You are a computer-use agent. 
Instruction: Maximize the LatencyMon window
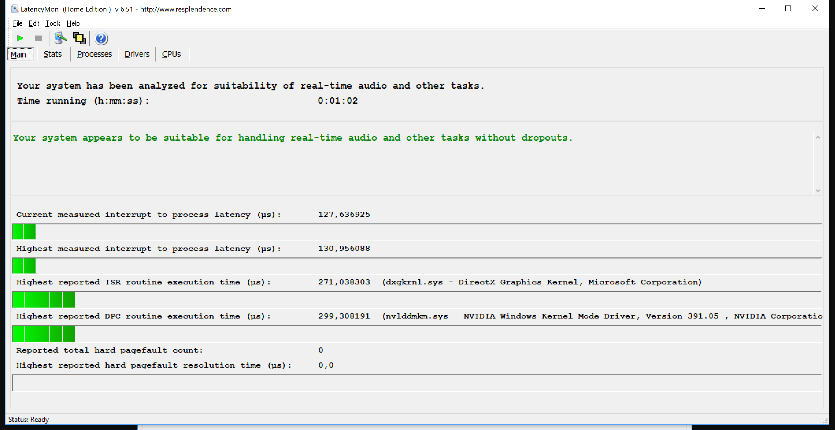788,9
